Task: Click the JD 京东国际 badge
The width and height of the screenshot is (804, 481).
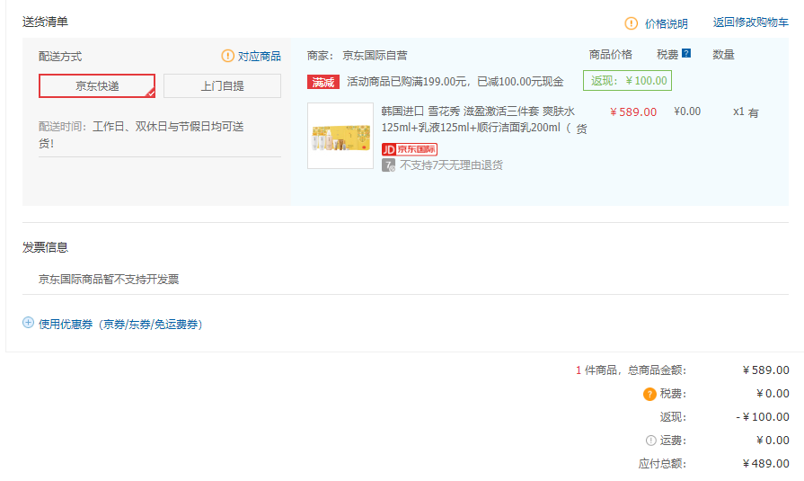Action: (409, 149)
